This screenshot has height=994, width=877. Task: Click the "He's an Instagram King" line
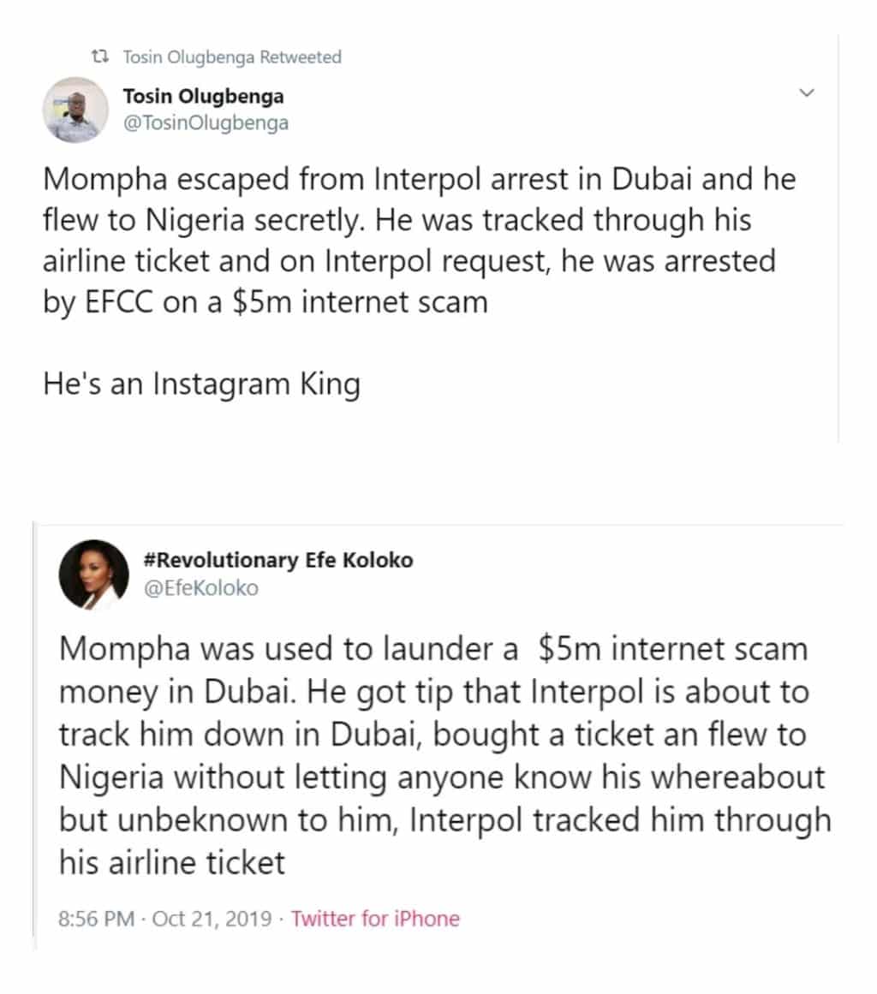(x=201, y=384)
